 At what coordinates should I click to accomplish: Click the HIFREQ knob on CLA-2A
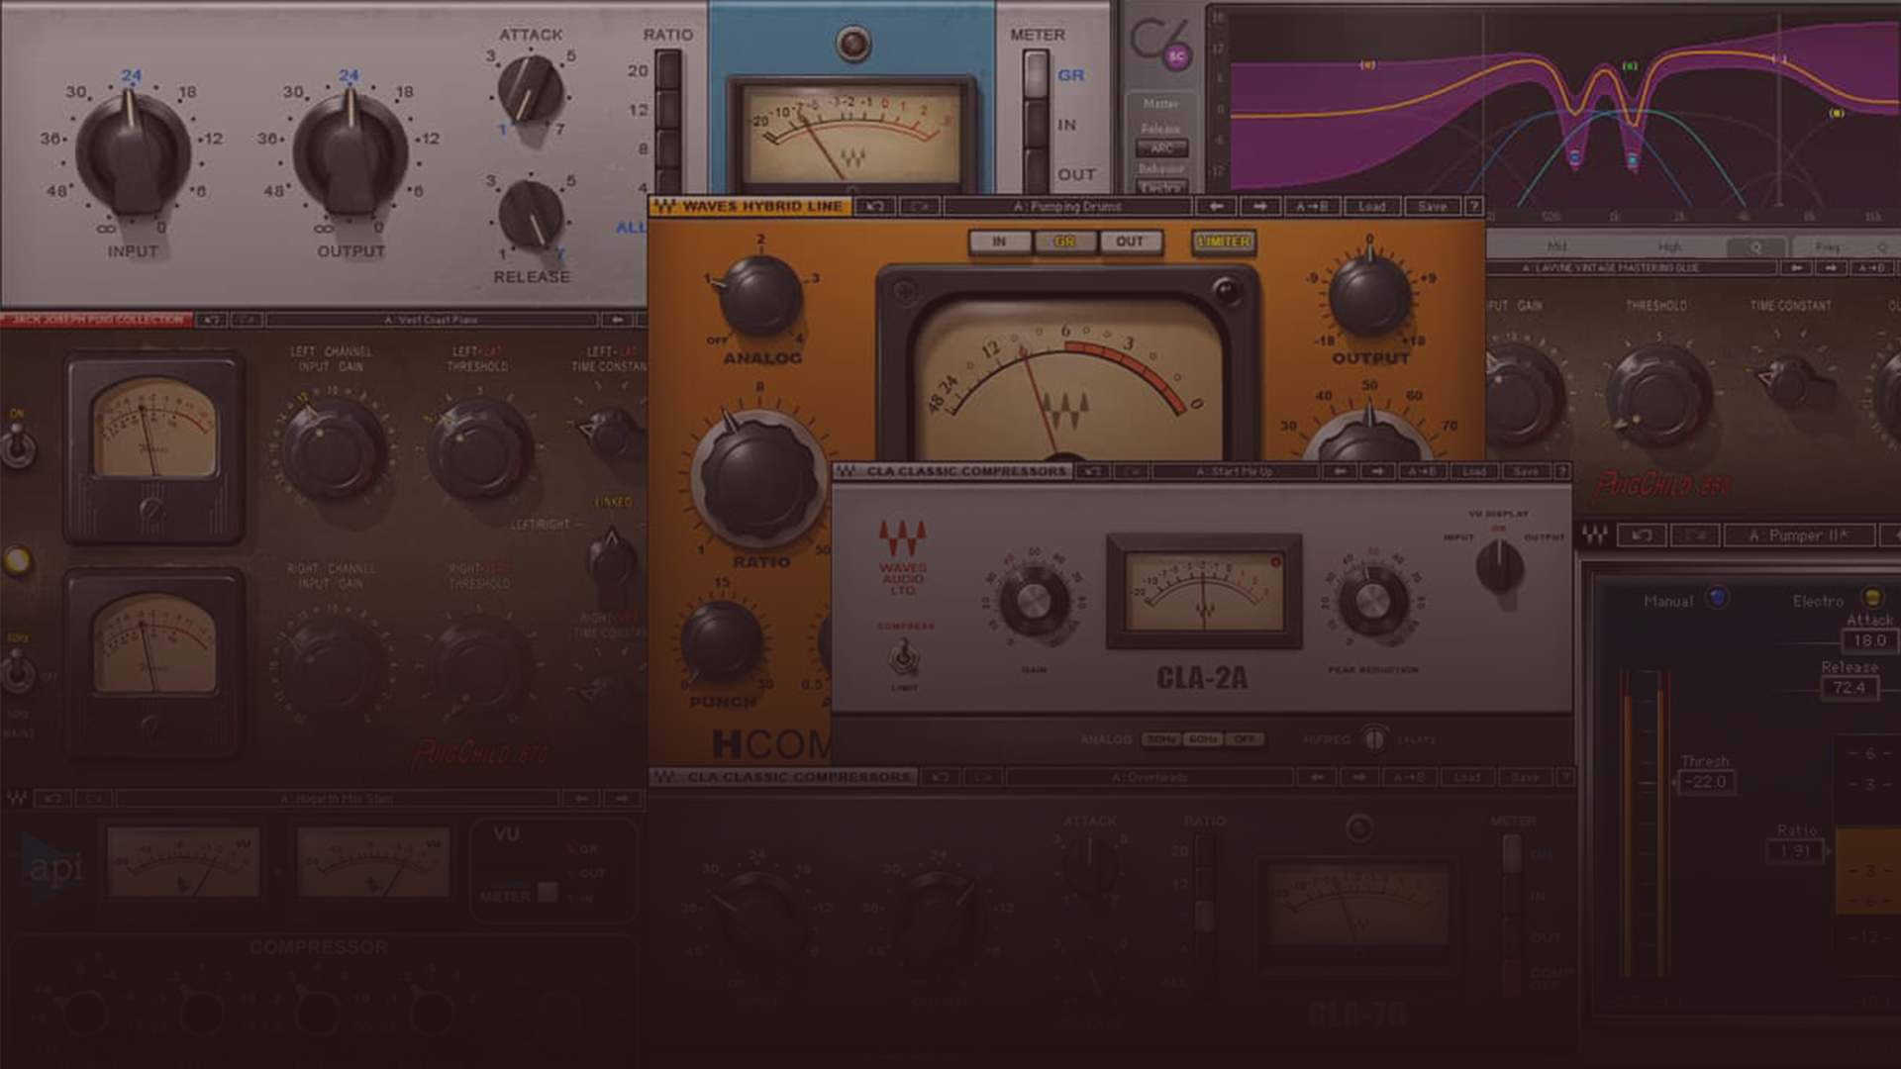pos(1373,738)
